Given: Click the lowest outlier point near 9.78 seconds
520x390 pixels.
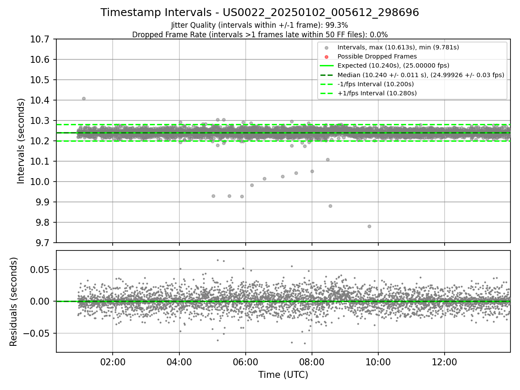Looking at the screenshot, I should pyautogui.click(x=369, y=226).
